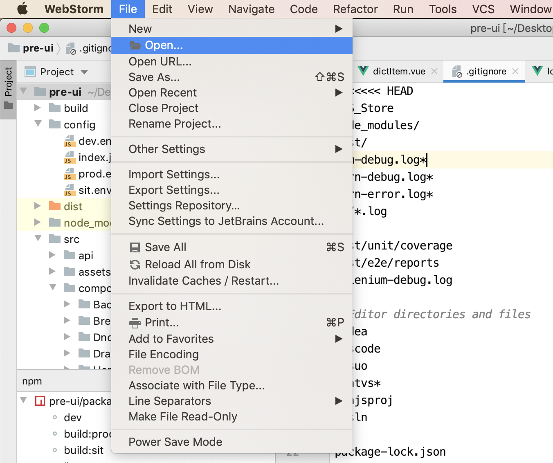
Task: Select Export Settings...
Action: 232,190
